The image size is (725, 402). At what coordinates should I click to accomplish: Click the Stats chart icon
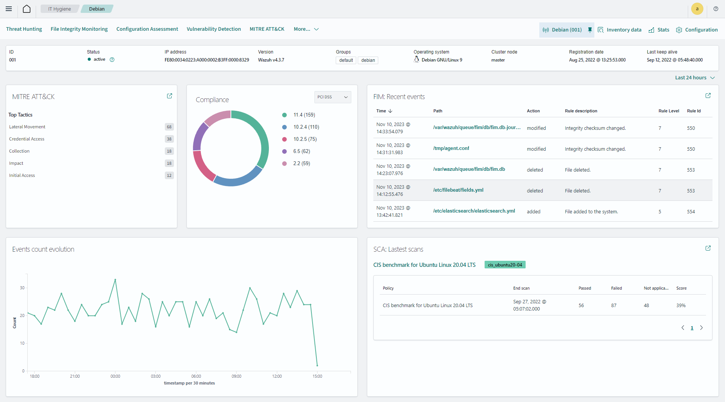click(x=651, y=30)
